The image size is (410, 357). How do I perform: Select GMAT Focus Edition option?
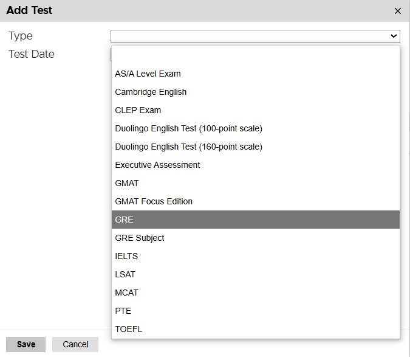pyautogui.click(x=256, y=201)
